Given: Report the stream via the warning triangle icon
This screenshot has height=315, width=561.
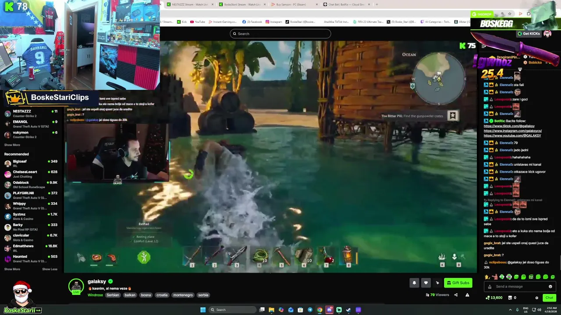Looking at the screenshot, I should [x=467, y=295].
